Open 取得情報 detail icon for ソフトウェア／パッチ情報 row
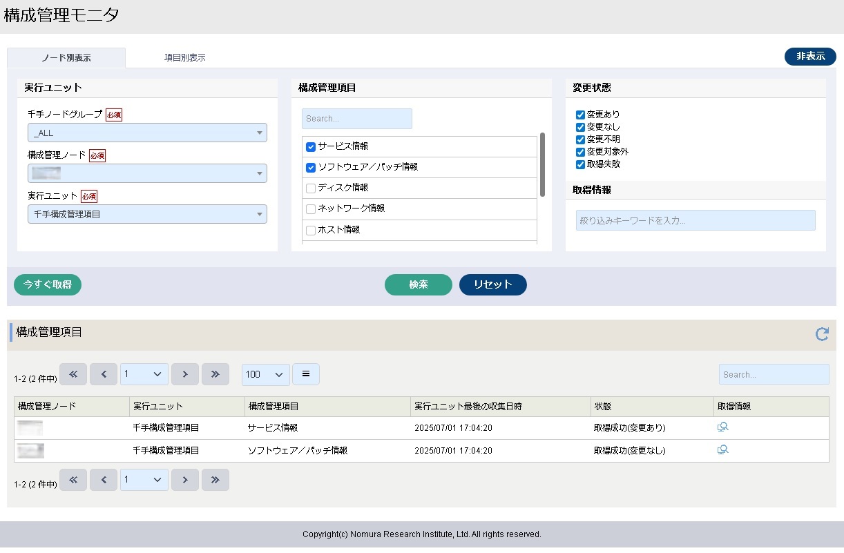Viewport: 844px width, 553px height. (723, 450)
